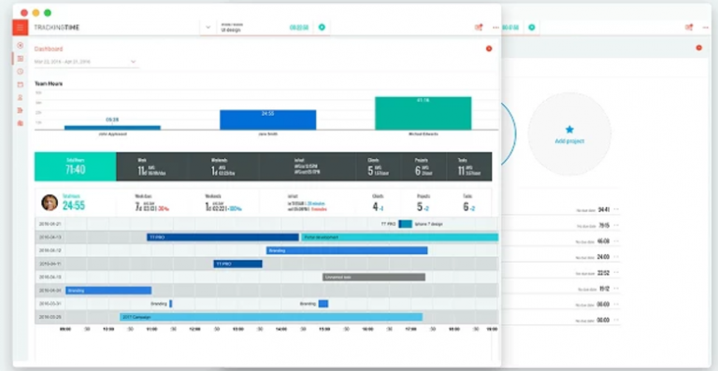
Task: Select the active Dashboard sidebar icon
Action: tap(21, 59)
